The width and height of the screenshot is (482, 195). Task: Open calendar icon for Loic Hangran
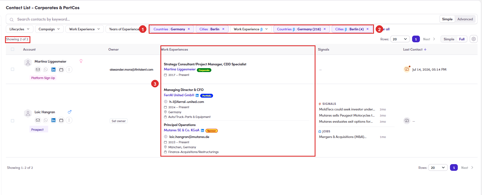[x=61, y=120]
